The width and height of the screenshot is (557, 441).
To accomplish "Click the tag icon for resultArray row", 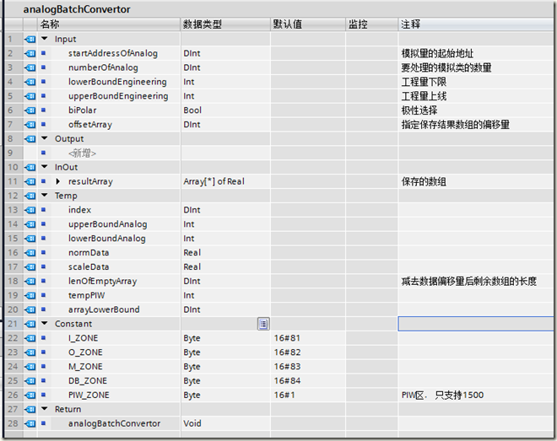I will click(30, 181).
